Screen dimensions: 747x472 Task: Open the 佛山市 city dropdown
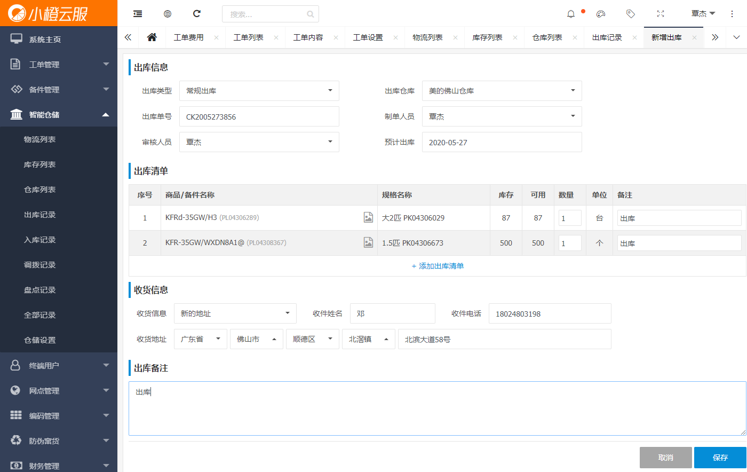coord(257,339)
